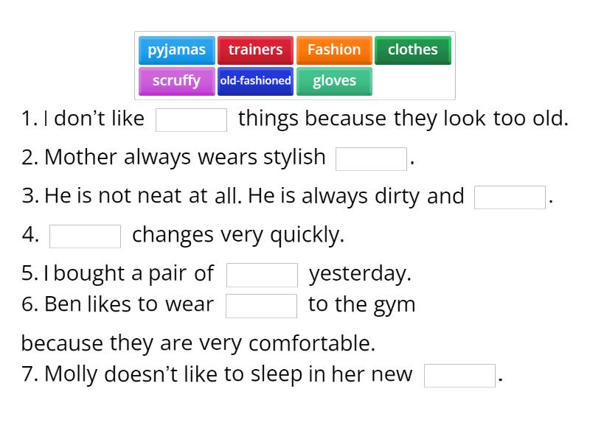The image size is (590, 442).
Task: Select the 'trainers' word tile
Action: pos(255,49)
